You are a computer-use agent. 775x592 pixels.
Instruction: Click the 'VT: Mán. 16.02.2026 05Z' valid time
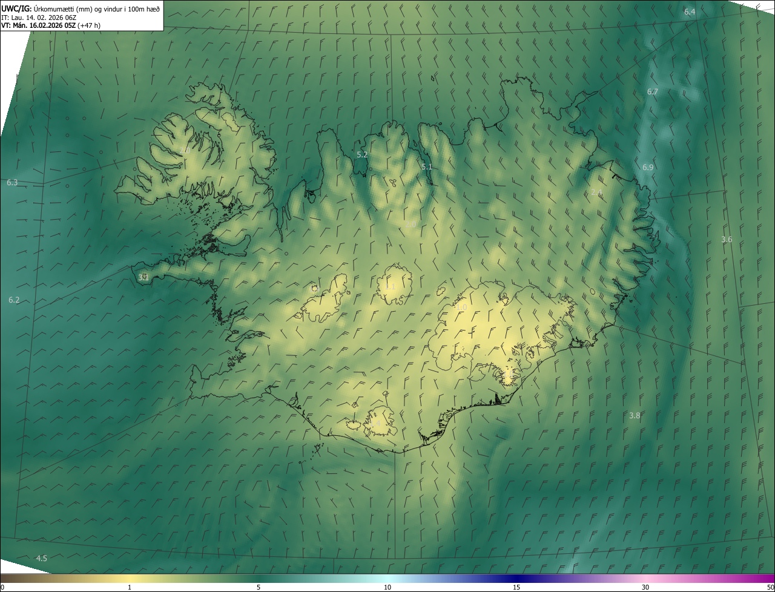coord(38,25)
